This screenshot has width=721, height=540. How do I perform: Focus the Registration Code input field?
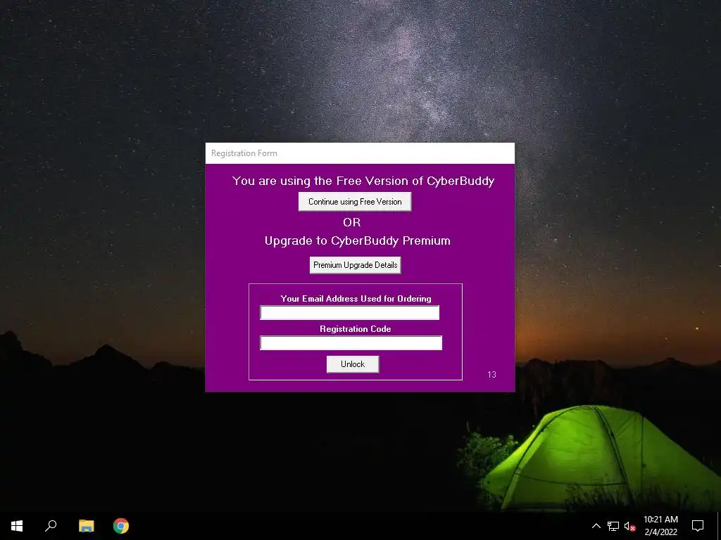(x=351, y=343)
